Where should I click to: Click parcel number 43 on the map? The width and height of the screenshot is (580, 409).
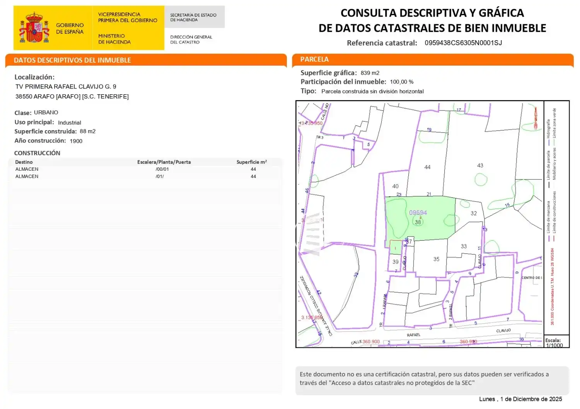(x=480, y=165)
